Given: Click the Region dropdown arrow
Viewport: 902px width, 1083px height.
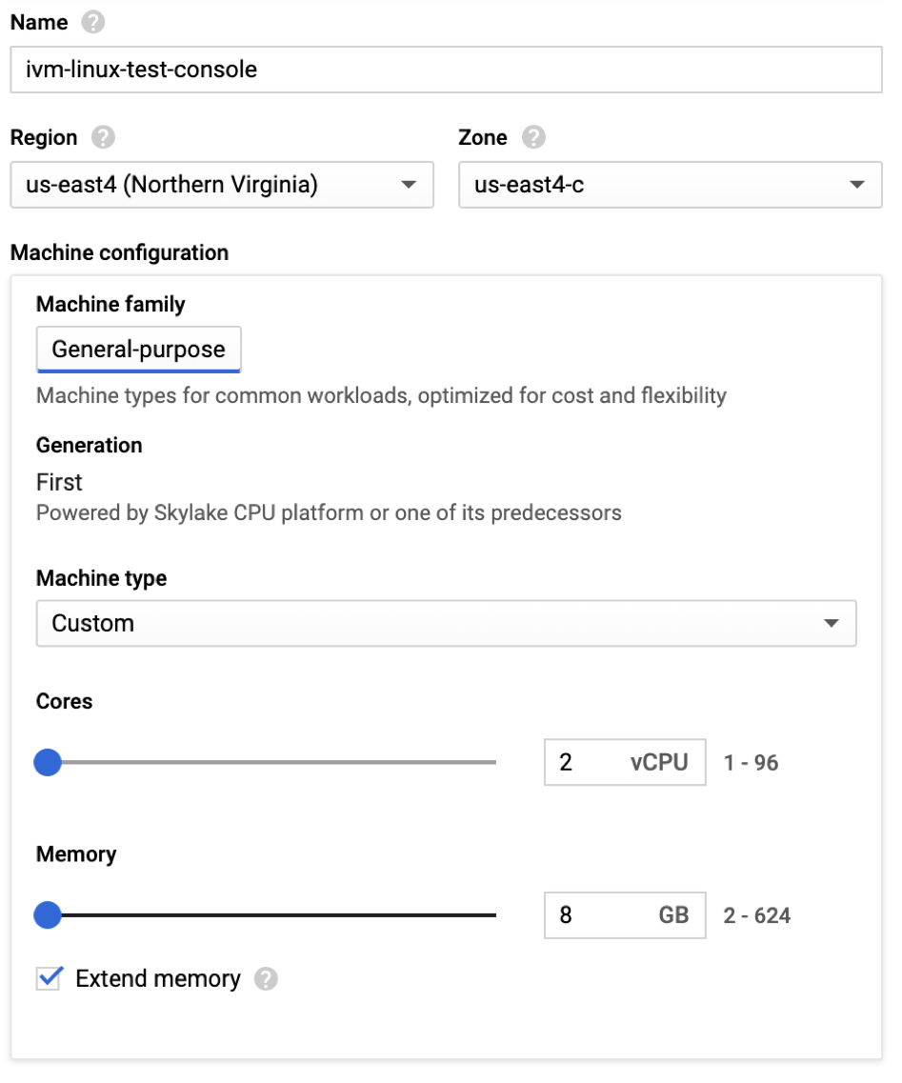Looking at the screenshot, I should coord(409,185).
